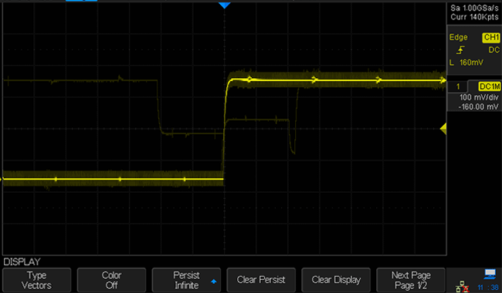Select the rising edge slope icon

pyautogui.click(x=460, y=50)
